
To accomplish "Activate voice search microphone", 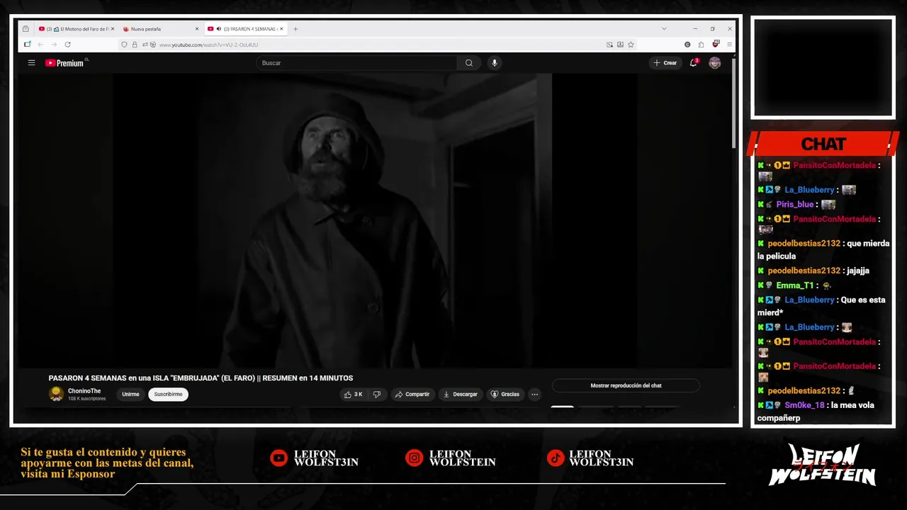I will pos(495,63).
